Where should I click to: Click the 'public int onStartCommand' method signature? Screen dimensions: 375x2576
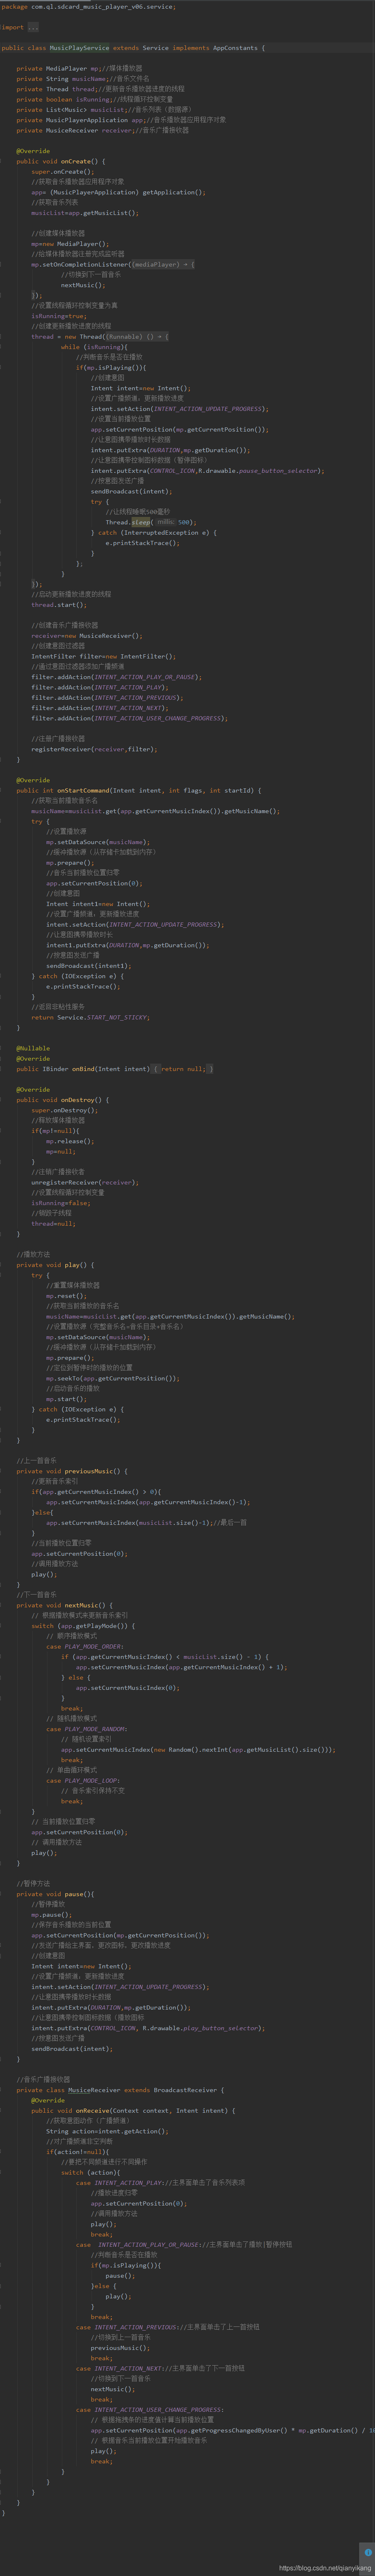click(x=138, y=790)
